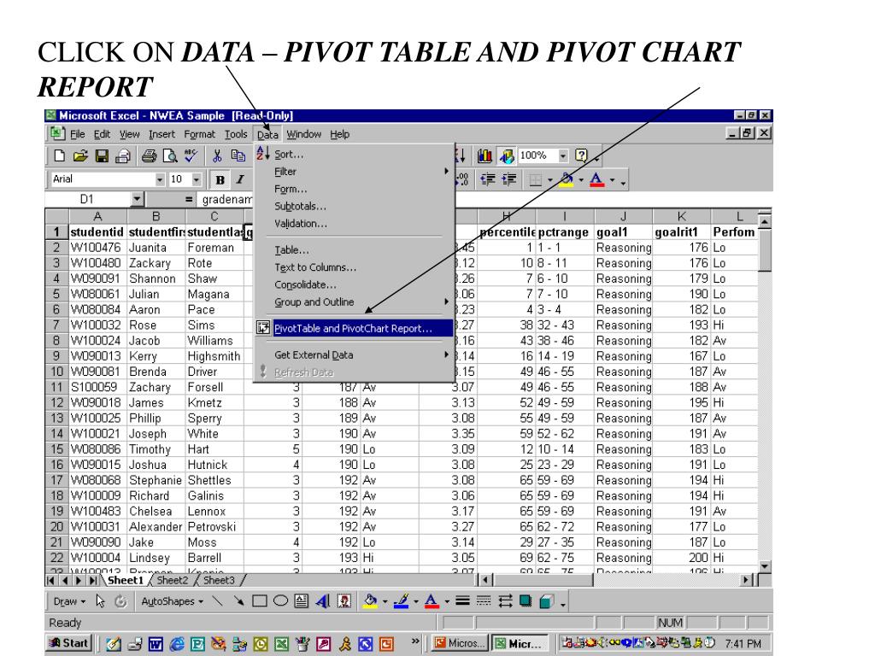Run the Spelling check icon
The width and height of the screenshot is (875, 656).
tap(191, 156)
